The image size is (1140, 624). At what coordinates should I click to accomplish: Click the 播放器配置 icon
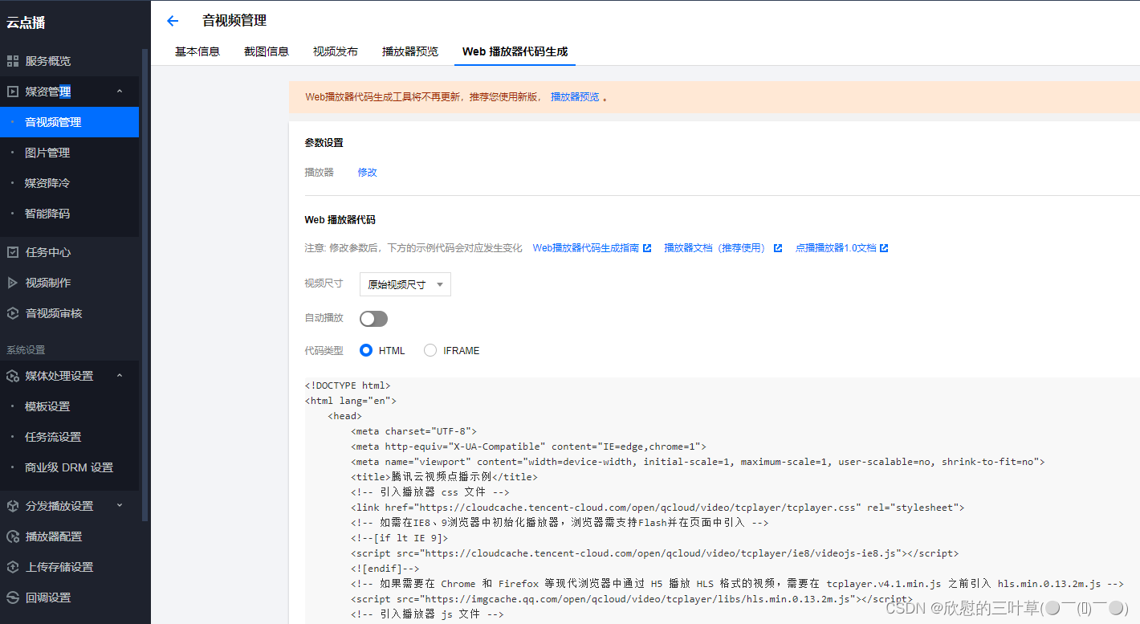coord(13,536)
